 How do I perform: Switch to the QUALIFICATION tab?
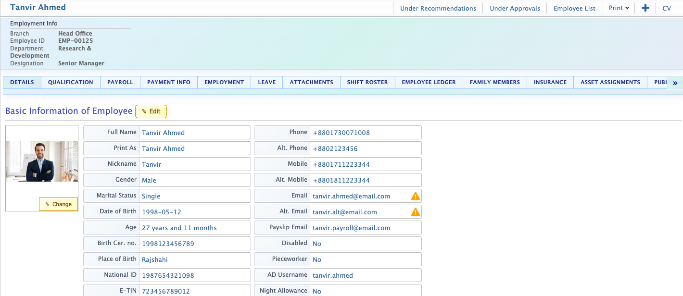click(x=71, y=82)
